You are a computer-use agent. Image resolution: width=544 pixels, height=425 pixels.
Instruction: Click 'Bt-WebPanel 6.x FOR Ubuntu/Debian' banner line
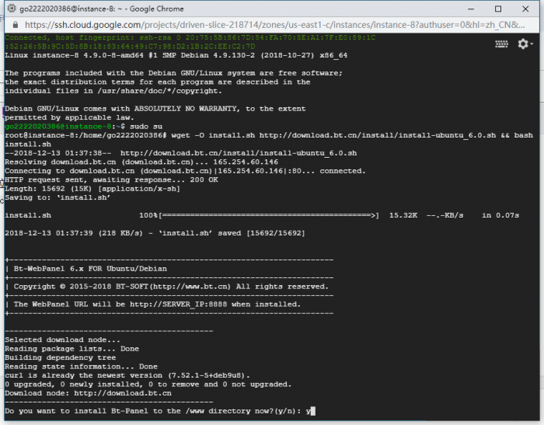pyautogui.click(x=99, y=268)
